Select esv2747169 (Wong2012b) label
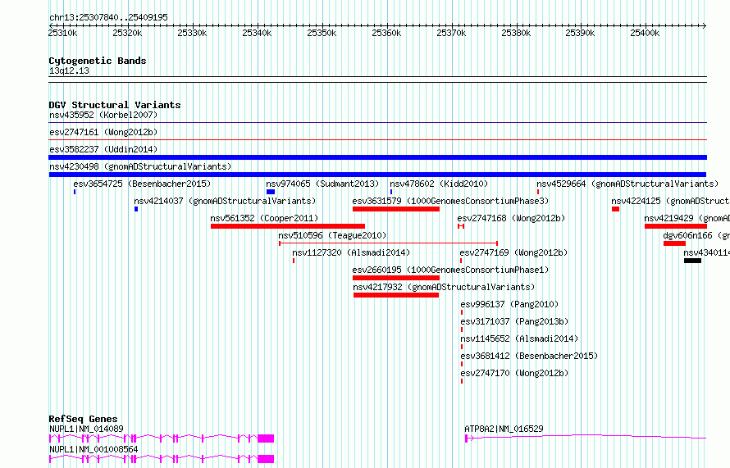The width and height of the screenshot is (730, 468). [x=513, y=252]
